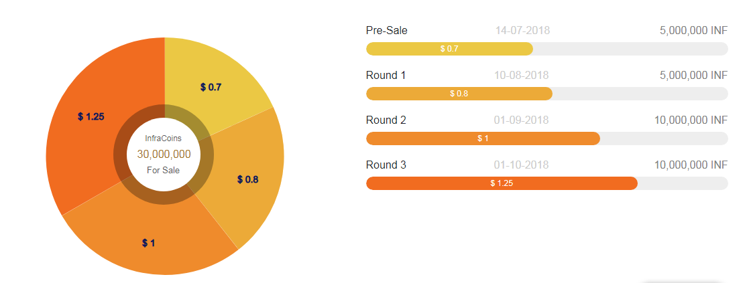The image size is (745, 283).
Task: Click the Round 1 heading
Action: (386, 75)
